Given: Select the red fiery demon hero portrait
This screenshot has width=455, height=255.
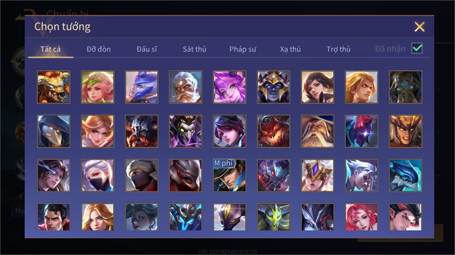Looking at the screenshot, I should click(274, 131).
